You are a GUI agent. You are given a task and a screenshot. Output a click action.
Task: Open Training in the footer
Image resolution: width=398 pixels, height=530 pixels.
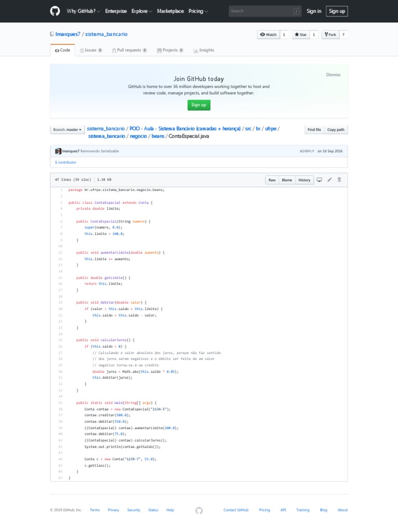303,510
